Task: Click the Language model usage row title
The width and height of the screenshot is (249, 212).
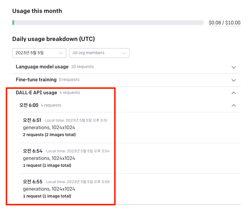Action: pyautogui.click(x=42, y=67)
